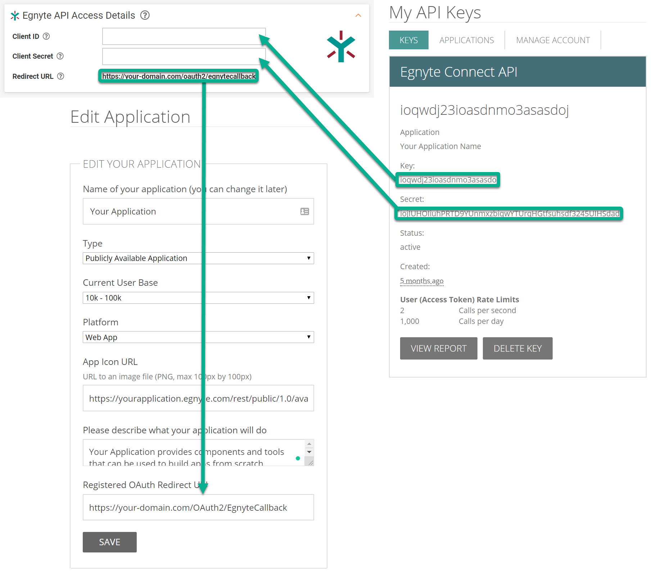Click the Egnyte Connect API header
Screen dimensions: 657x578
pyautogui.click(x=517, y=72)
